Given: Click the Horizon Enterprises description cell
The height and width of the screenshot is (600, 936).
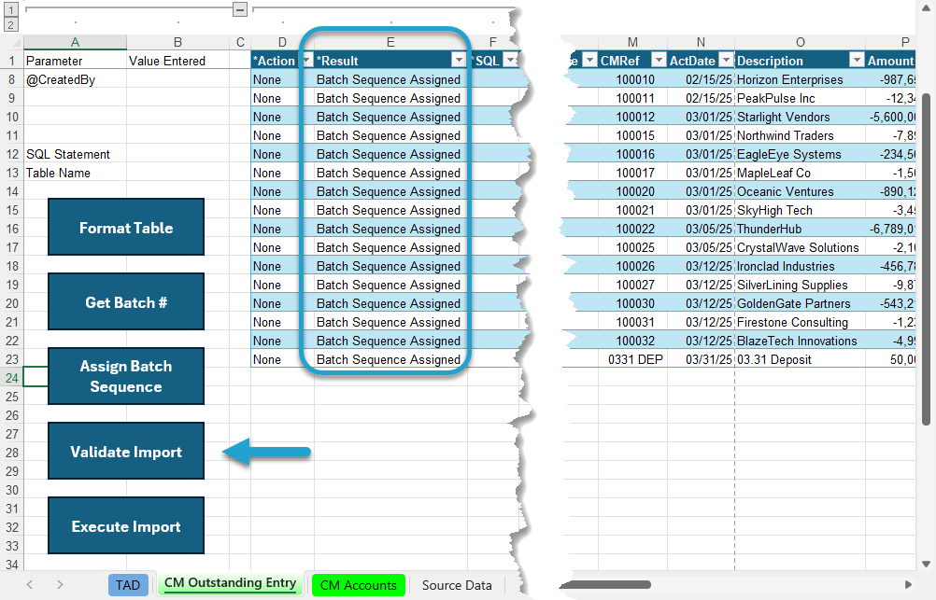Looking at the screenshot, I should click(800, 79).
